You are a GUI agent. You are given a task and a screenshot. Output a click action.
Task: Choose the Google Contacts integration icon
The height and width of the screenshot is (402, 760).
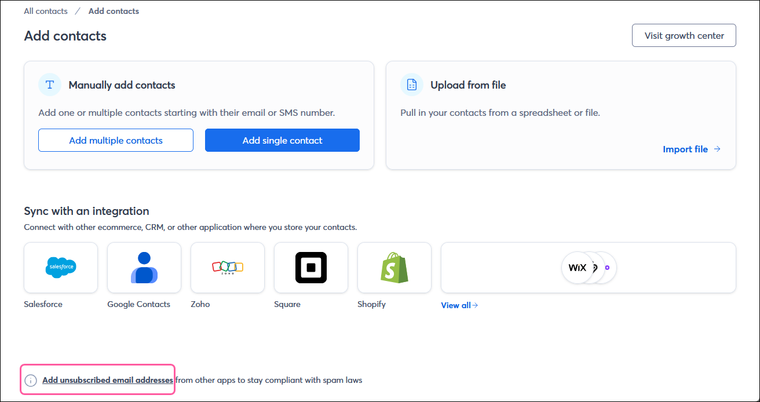(144, 268)
